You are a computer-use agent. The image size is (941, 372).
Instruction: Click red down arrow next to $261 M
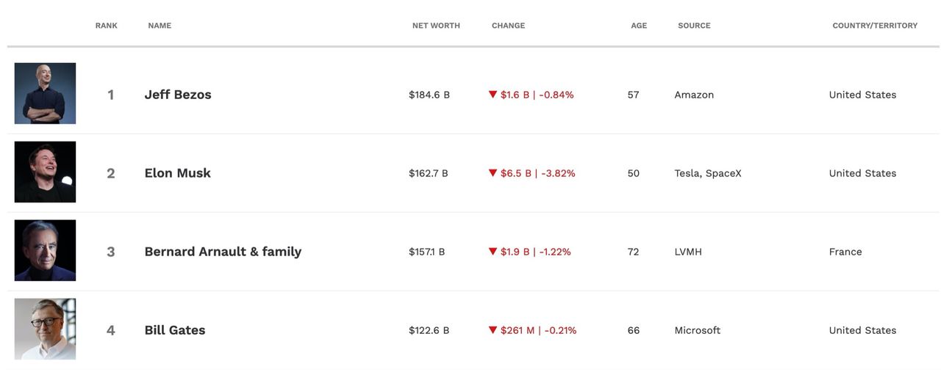click(493, 330)
